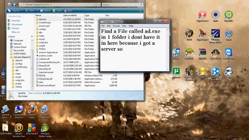Select Computer in Folders tree
Image resolution: width=249 pixels, height=140 pixels.
17,40
